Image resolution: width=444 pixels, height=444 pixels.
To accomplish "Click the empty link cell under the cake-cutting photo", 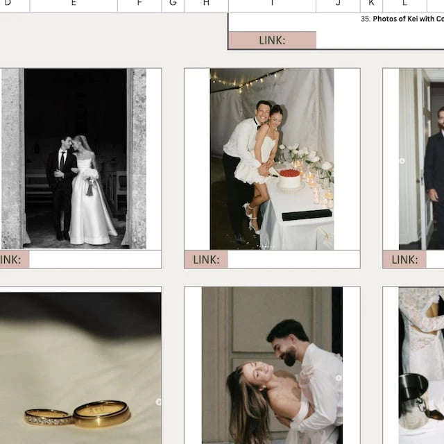I will tap(294, 259).
